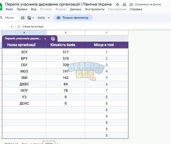Check the saved-to-Disk cloud status icon
Image resolution: width=171 pixels, height=144 pixels.
[131, 4]
